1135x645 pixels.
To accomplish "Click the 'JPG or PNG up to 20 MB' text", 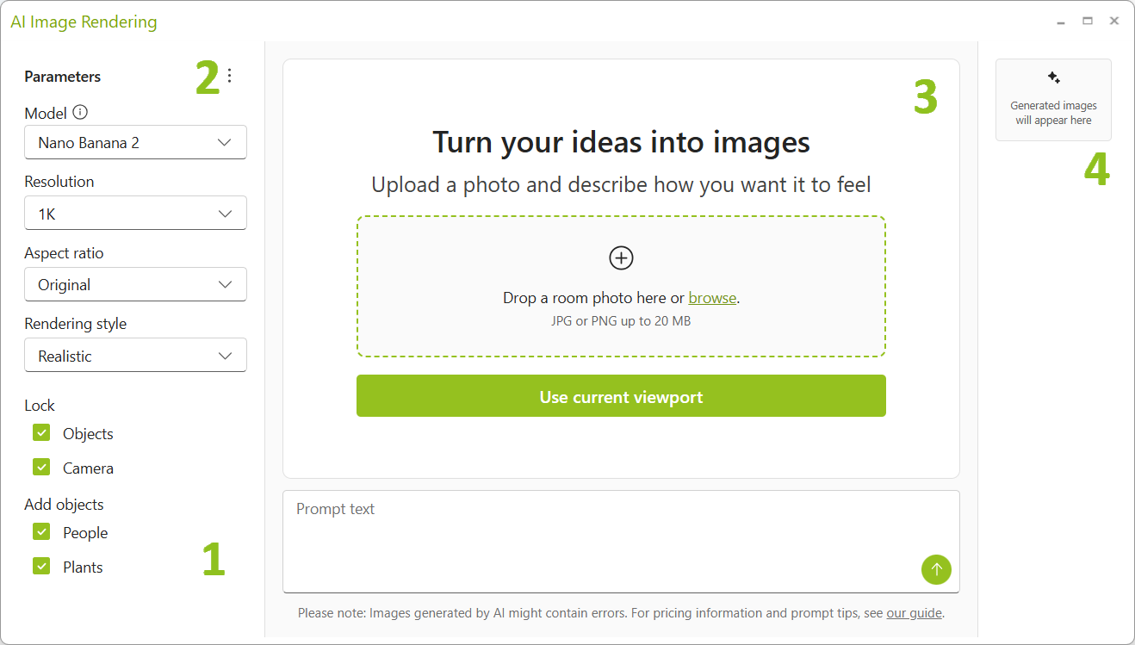I will pyautogui.click(x=621, y=321).
